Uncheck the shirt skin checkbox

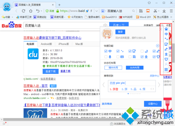tap(154, 57)
